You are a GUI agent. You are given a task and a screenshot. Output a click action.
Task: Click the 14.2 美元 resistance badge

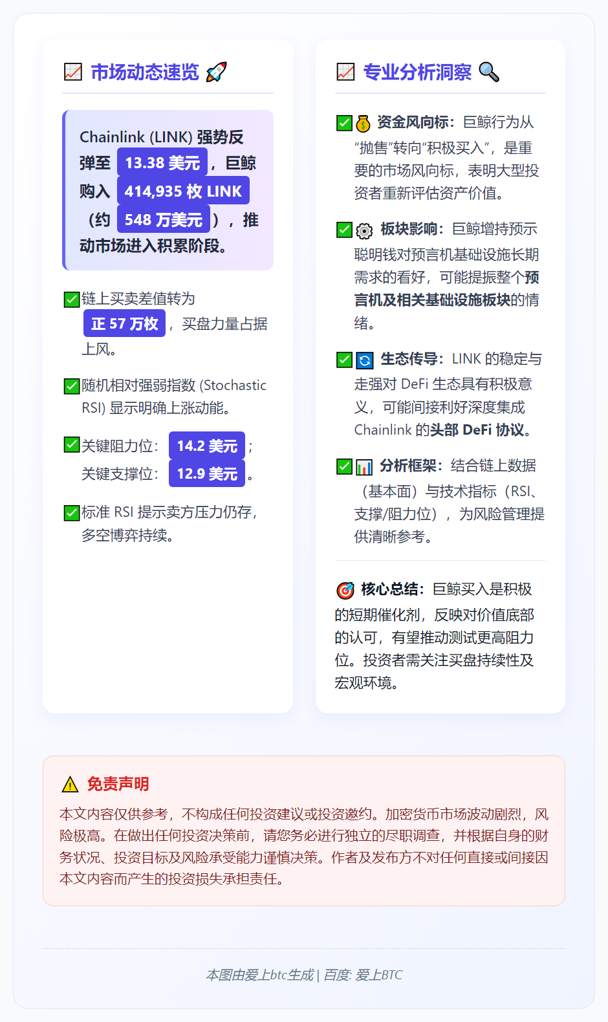[207, 446]
